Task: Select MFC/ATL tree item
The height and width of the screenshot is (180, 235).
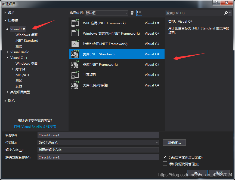Action: [23, 75]
